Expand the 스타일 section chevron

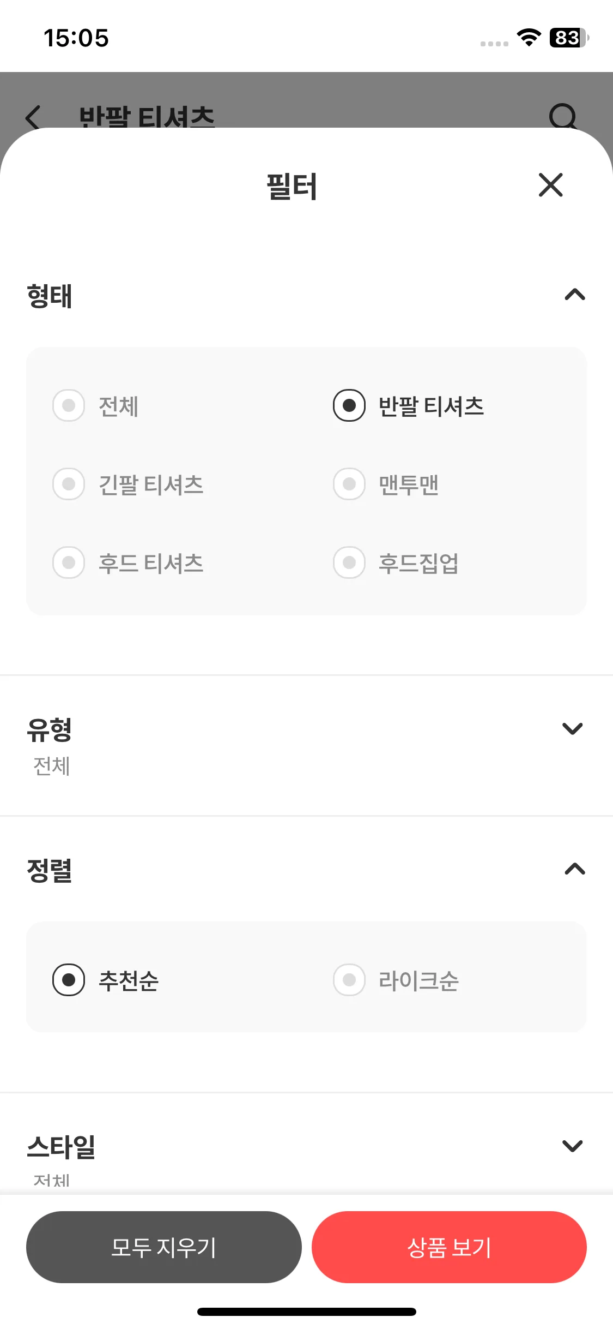coord(573,1146)
